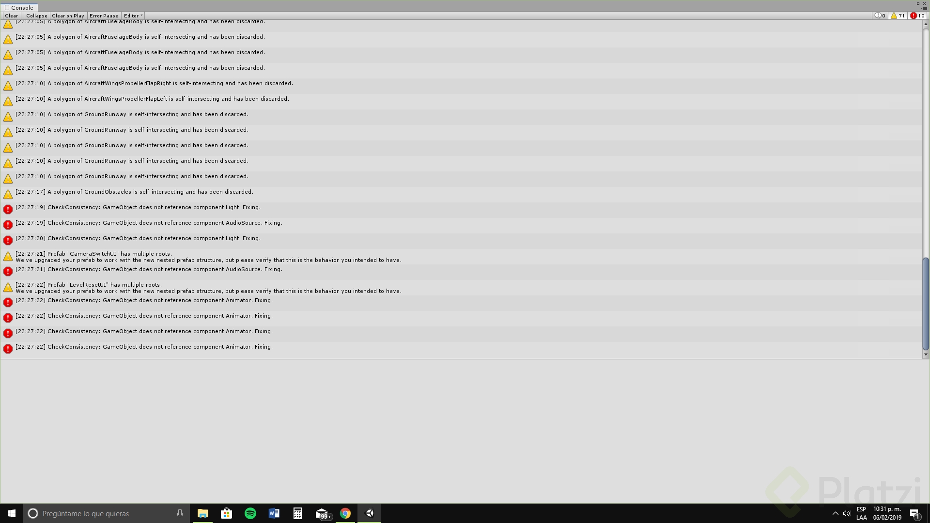Screen dimensions: 930x523
Task: Open Unity from the taskbar
Action: tap(369, 513)
